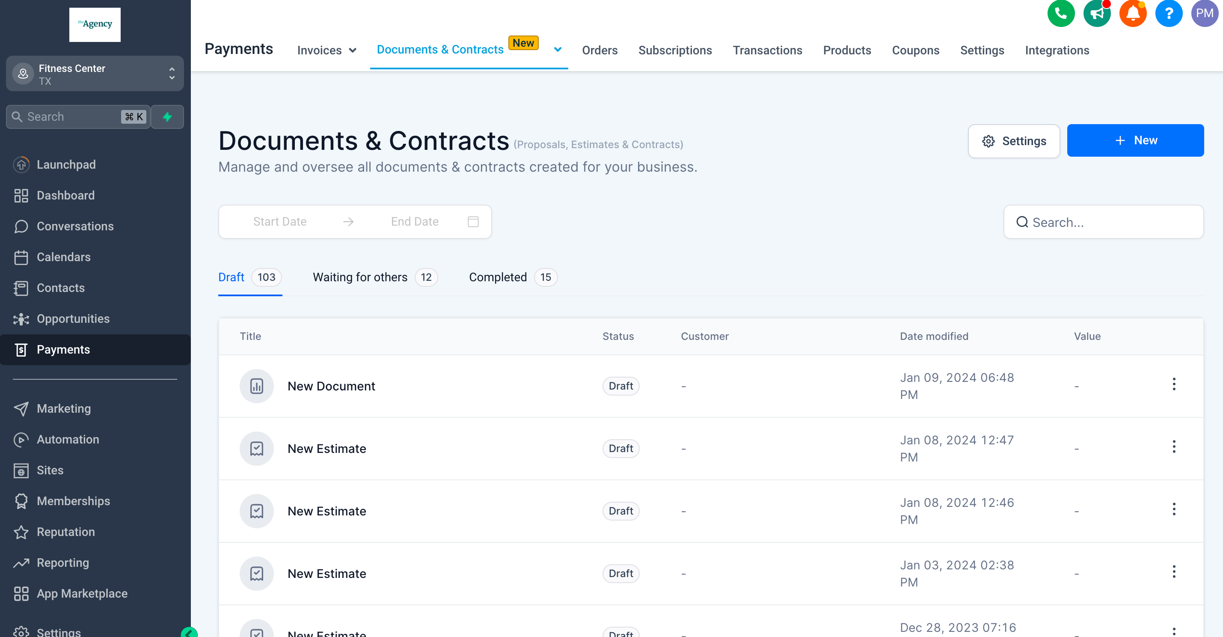Click the green lightning quick actions icon
Viewport: 1223px width, 637px height.
(167, 117)
